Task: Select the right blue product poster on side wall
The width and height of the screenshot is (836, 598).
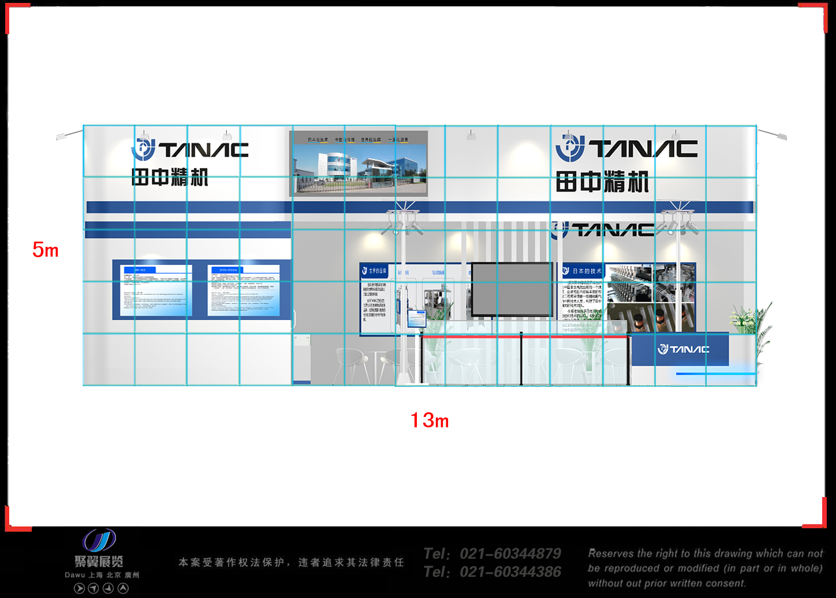Action: click(x=244, y=290)
